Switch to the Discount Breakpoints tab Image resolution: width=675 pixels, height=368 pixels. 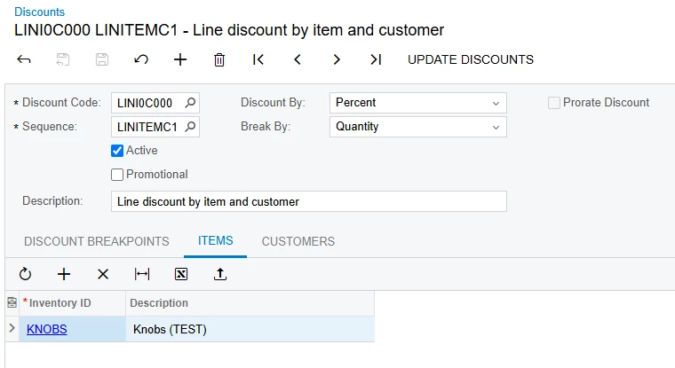click(96, 241)
